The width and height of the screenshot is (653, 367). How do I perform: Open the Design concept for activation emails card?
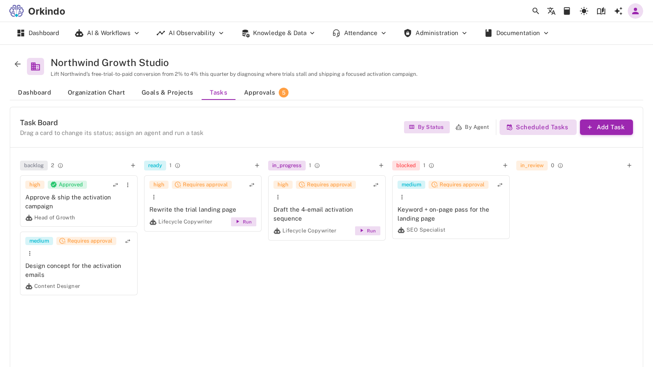[x=79, y=263]
